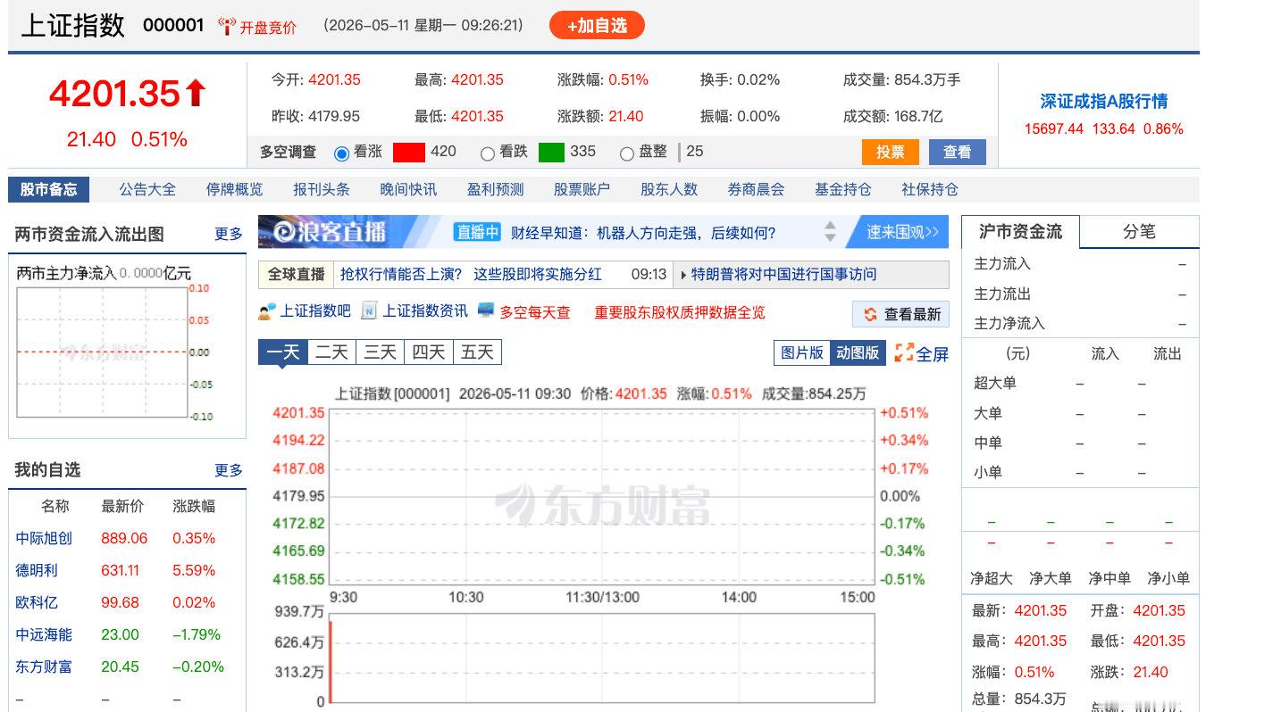Select the 四天 chart tab
Screen dimensions: 1281x712
[429, 352]
